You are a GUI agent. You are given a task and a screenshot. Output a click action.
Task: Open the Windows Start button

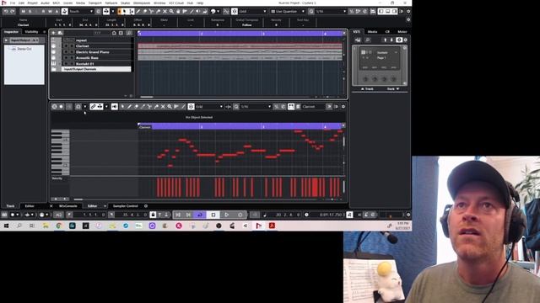pyautogui.click(x=6, y=226)
